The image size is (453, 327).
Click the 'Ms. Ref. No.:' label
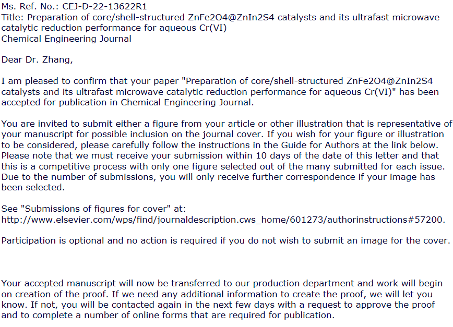tap(30, 6)
